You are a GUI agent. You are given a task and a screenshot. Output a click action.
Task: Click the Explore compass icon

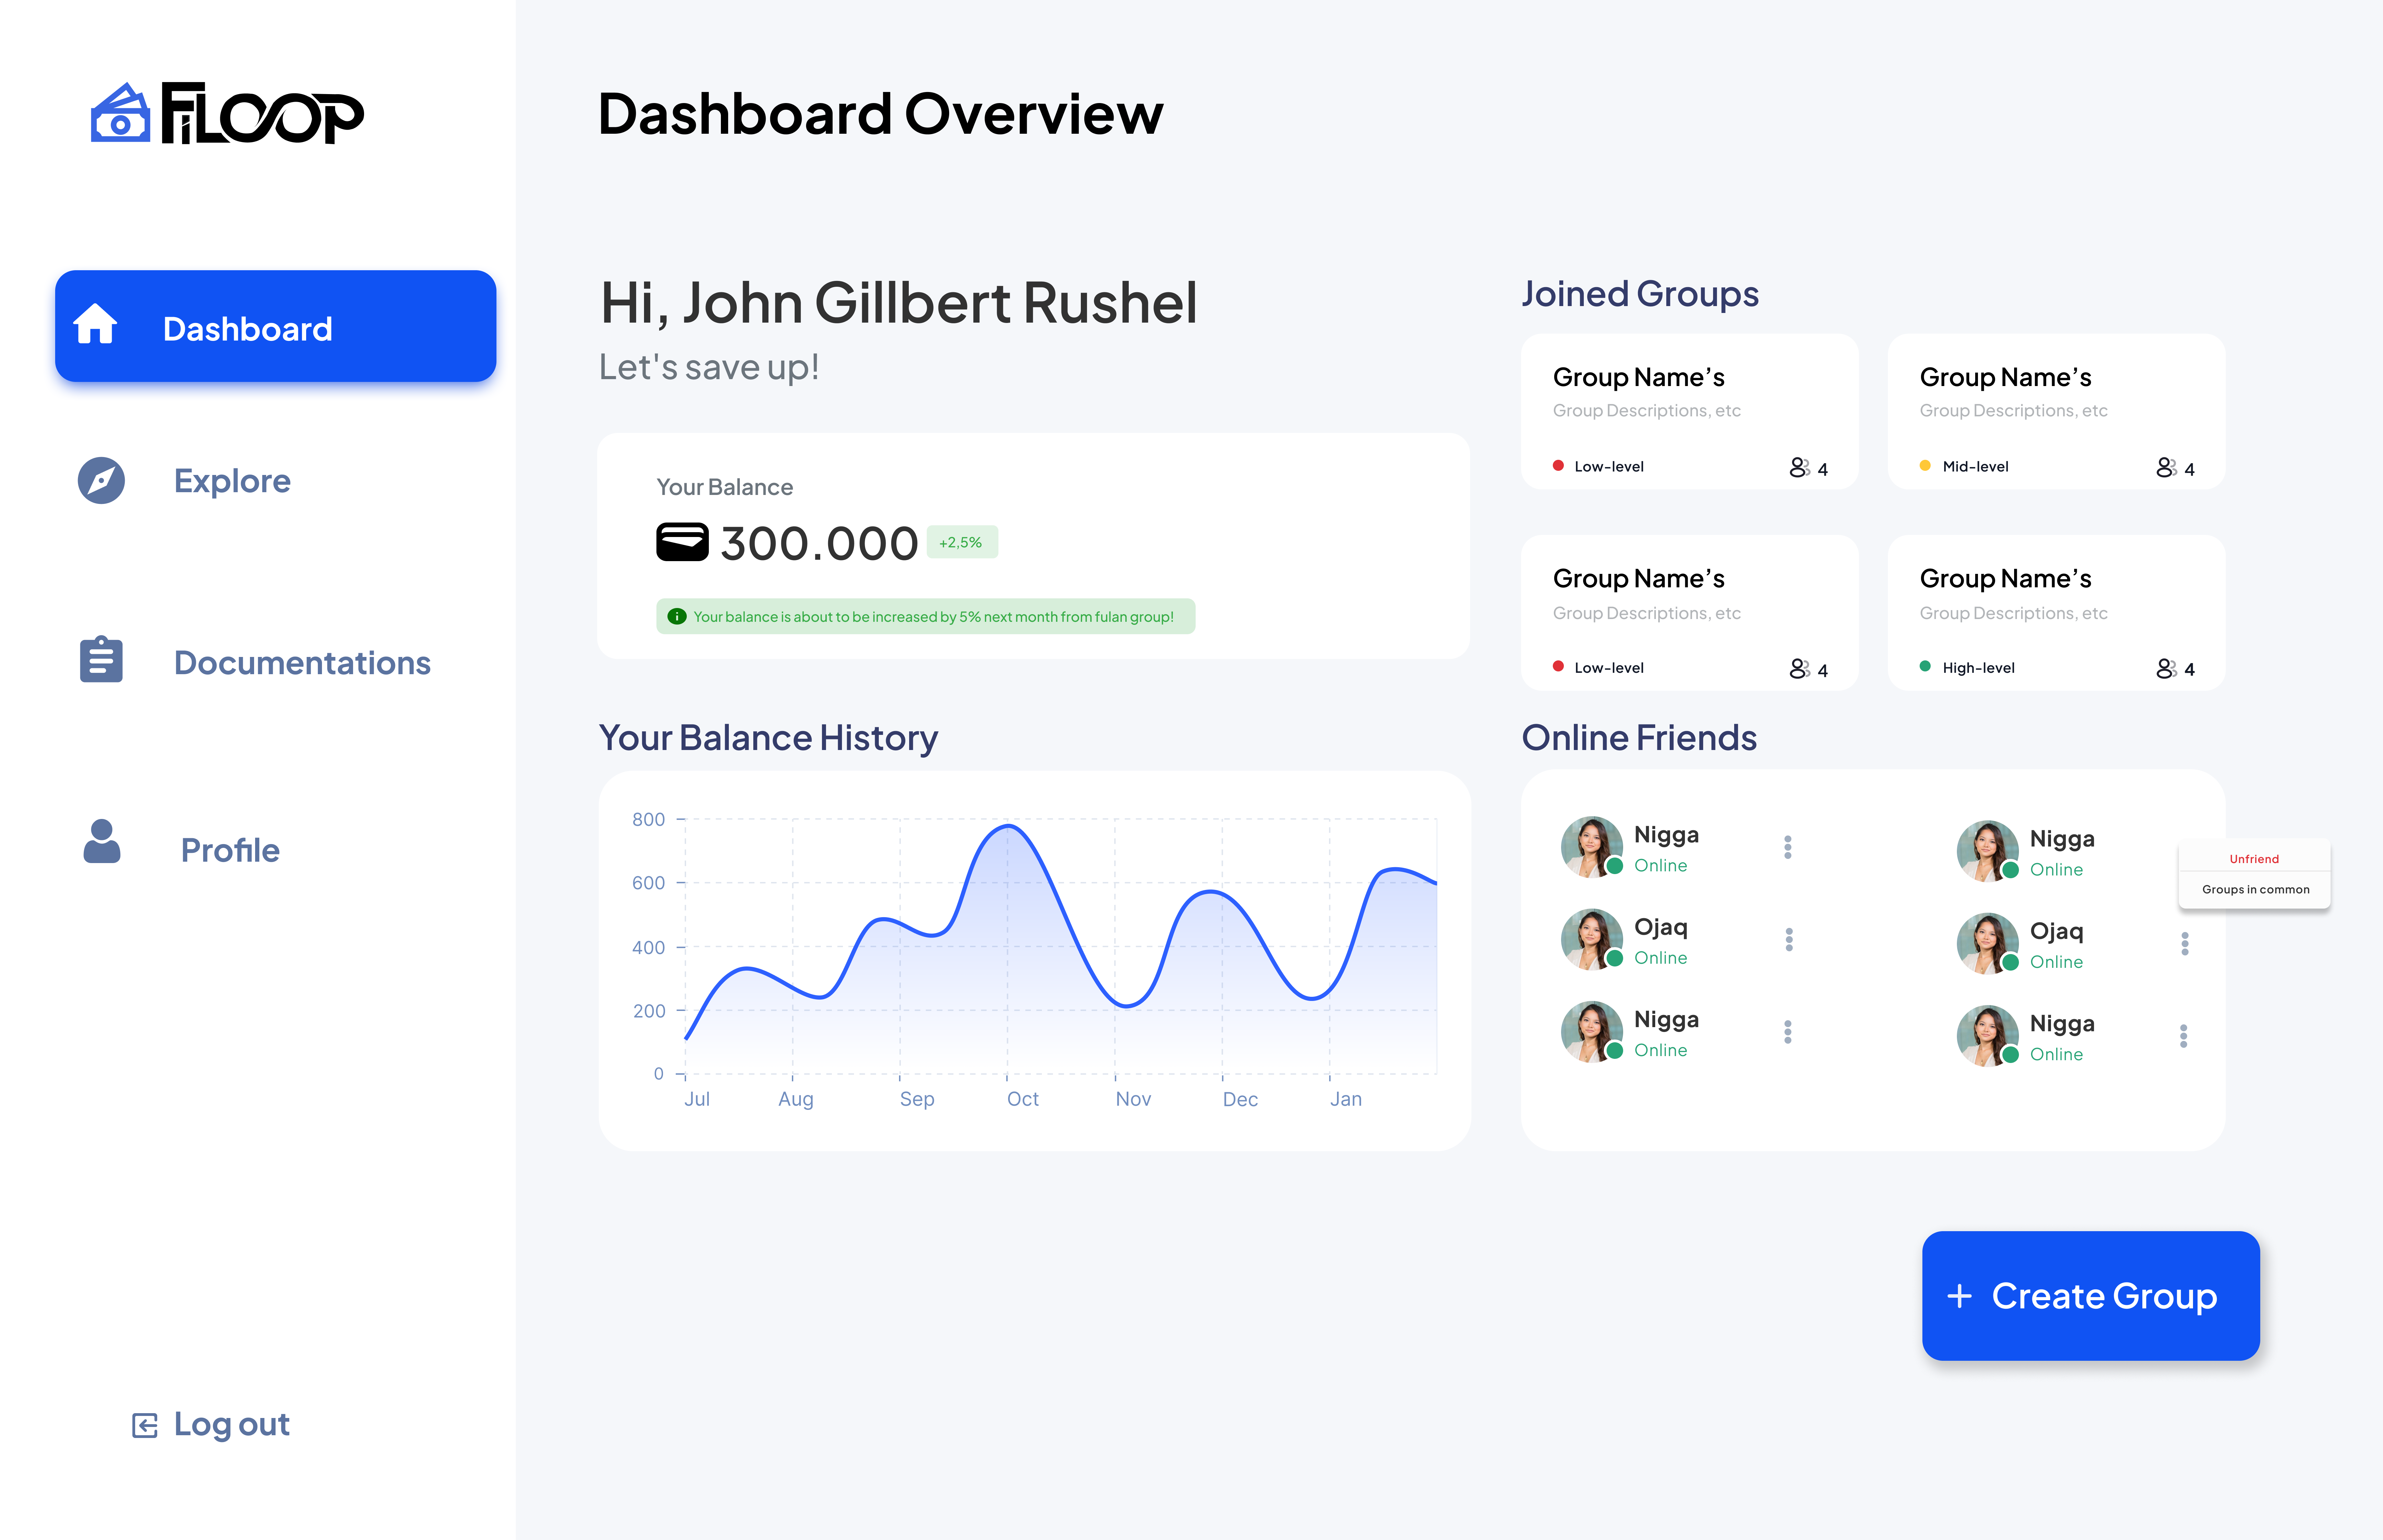(101, 481)
